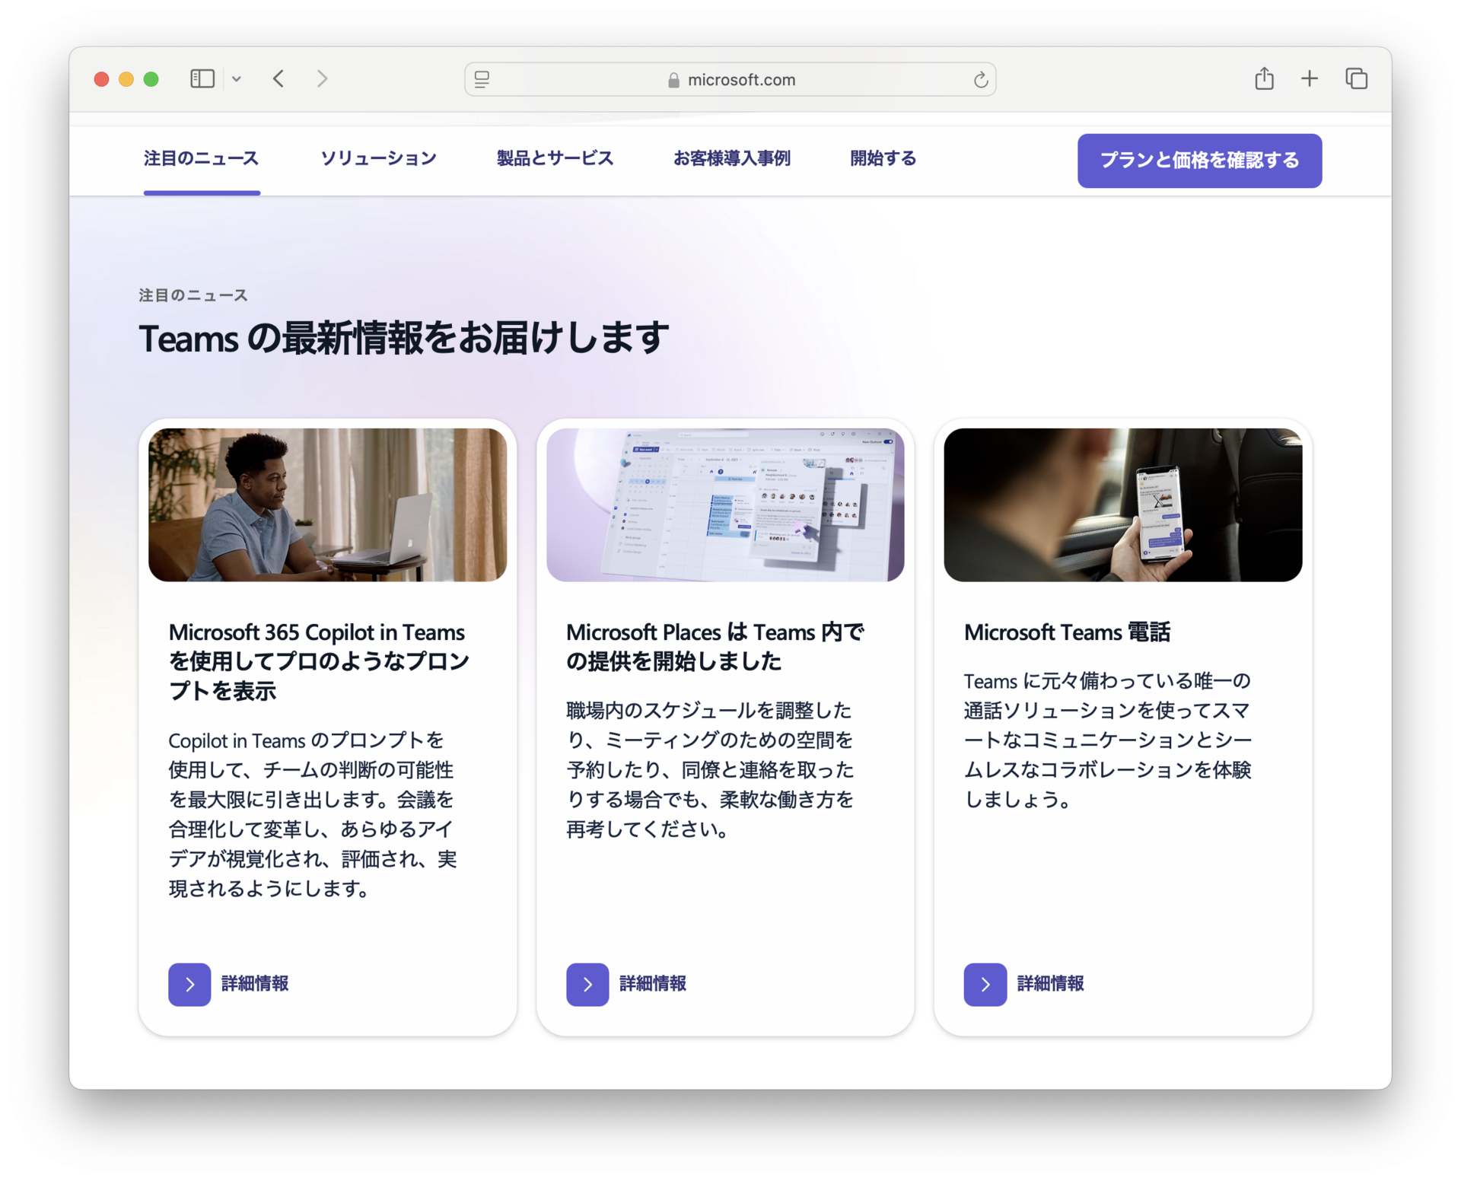The image size is (1461, 1181).
Task: Open the 製品とサービス tab
Action: (x=555, y=158)
